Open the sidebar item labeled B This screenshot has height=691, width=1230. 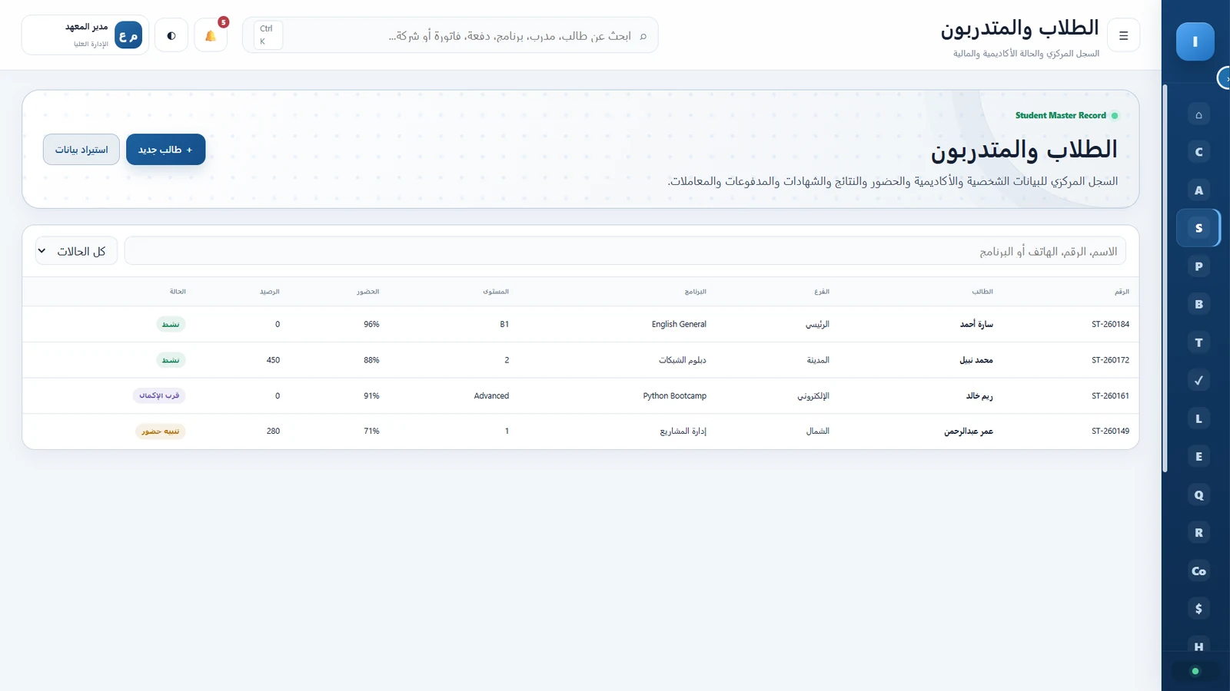pyautogui.click(x=1198, y=304)
